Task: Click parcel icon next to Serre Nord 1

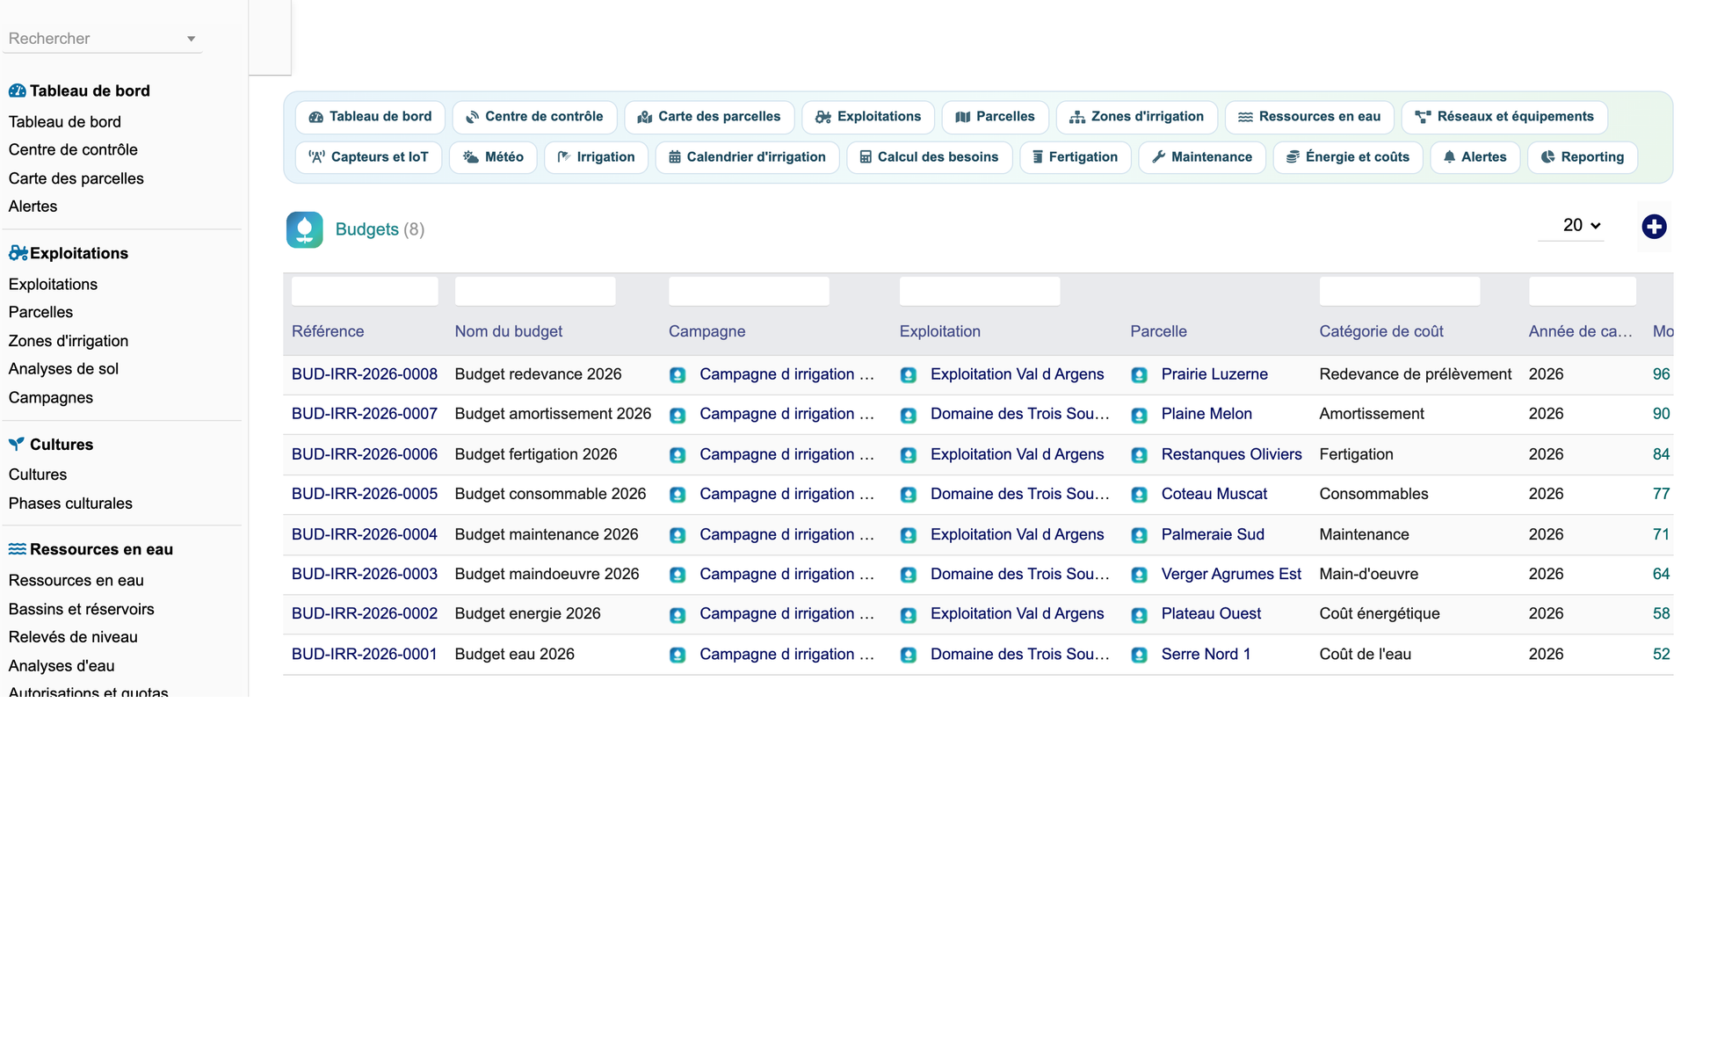Action: pos(1139,655)
